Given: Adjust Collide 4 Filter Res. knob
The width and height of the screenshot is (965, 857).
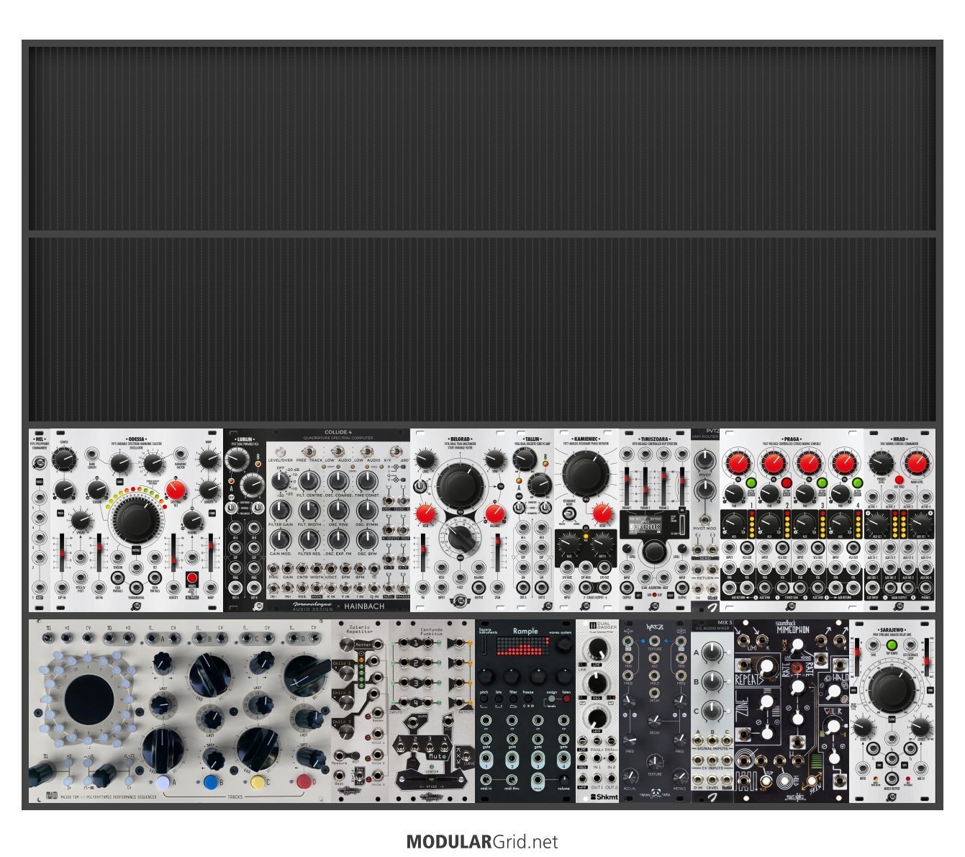Looking at the screenshot, I should click(309, 539).
